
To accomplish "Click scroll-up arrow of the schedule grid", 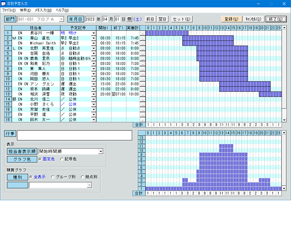I will tap(284, 28).
